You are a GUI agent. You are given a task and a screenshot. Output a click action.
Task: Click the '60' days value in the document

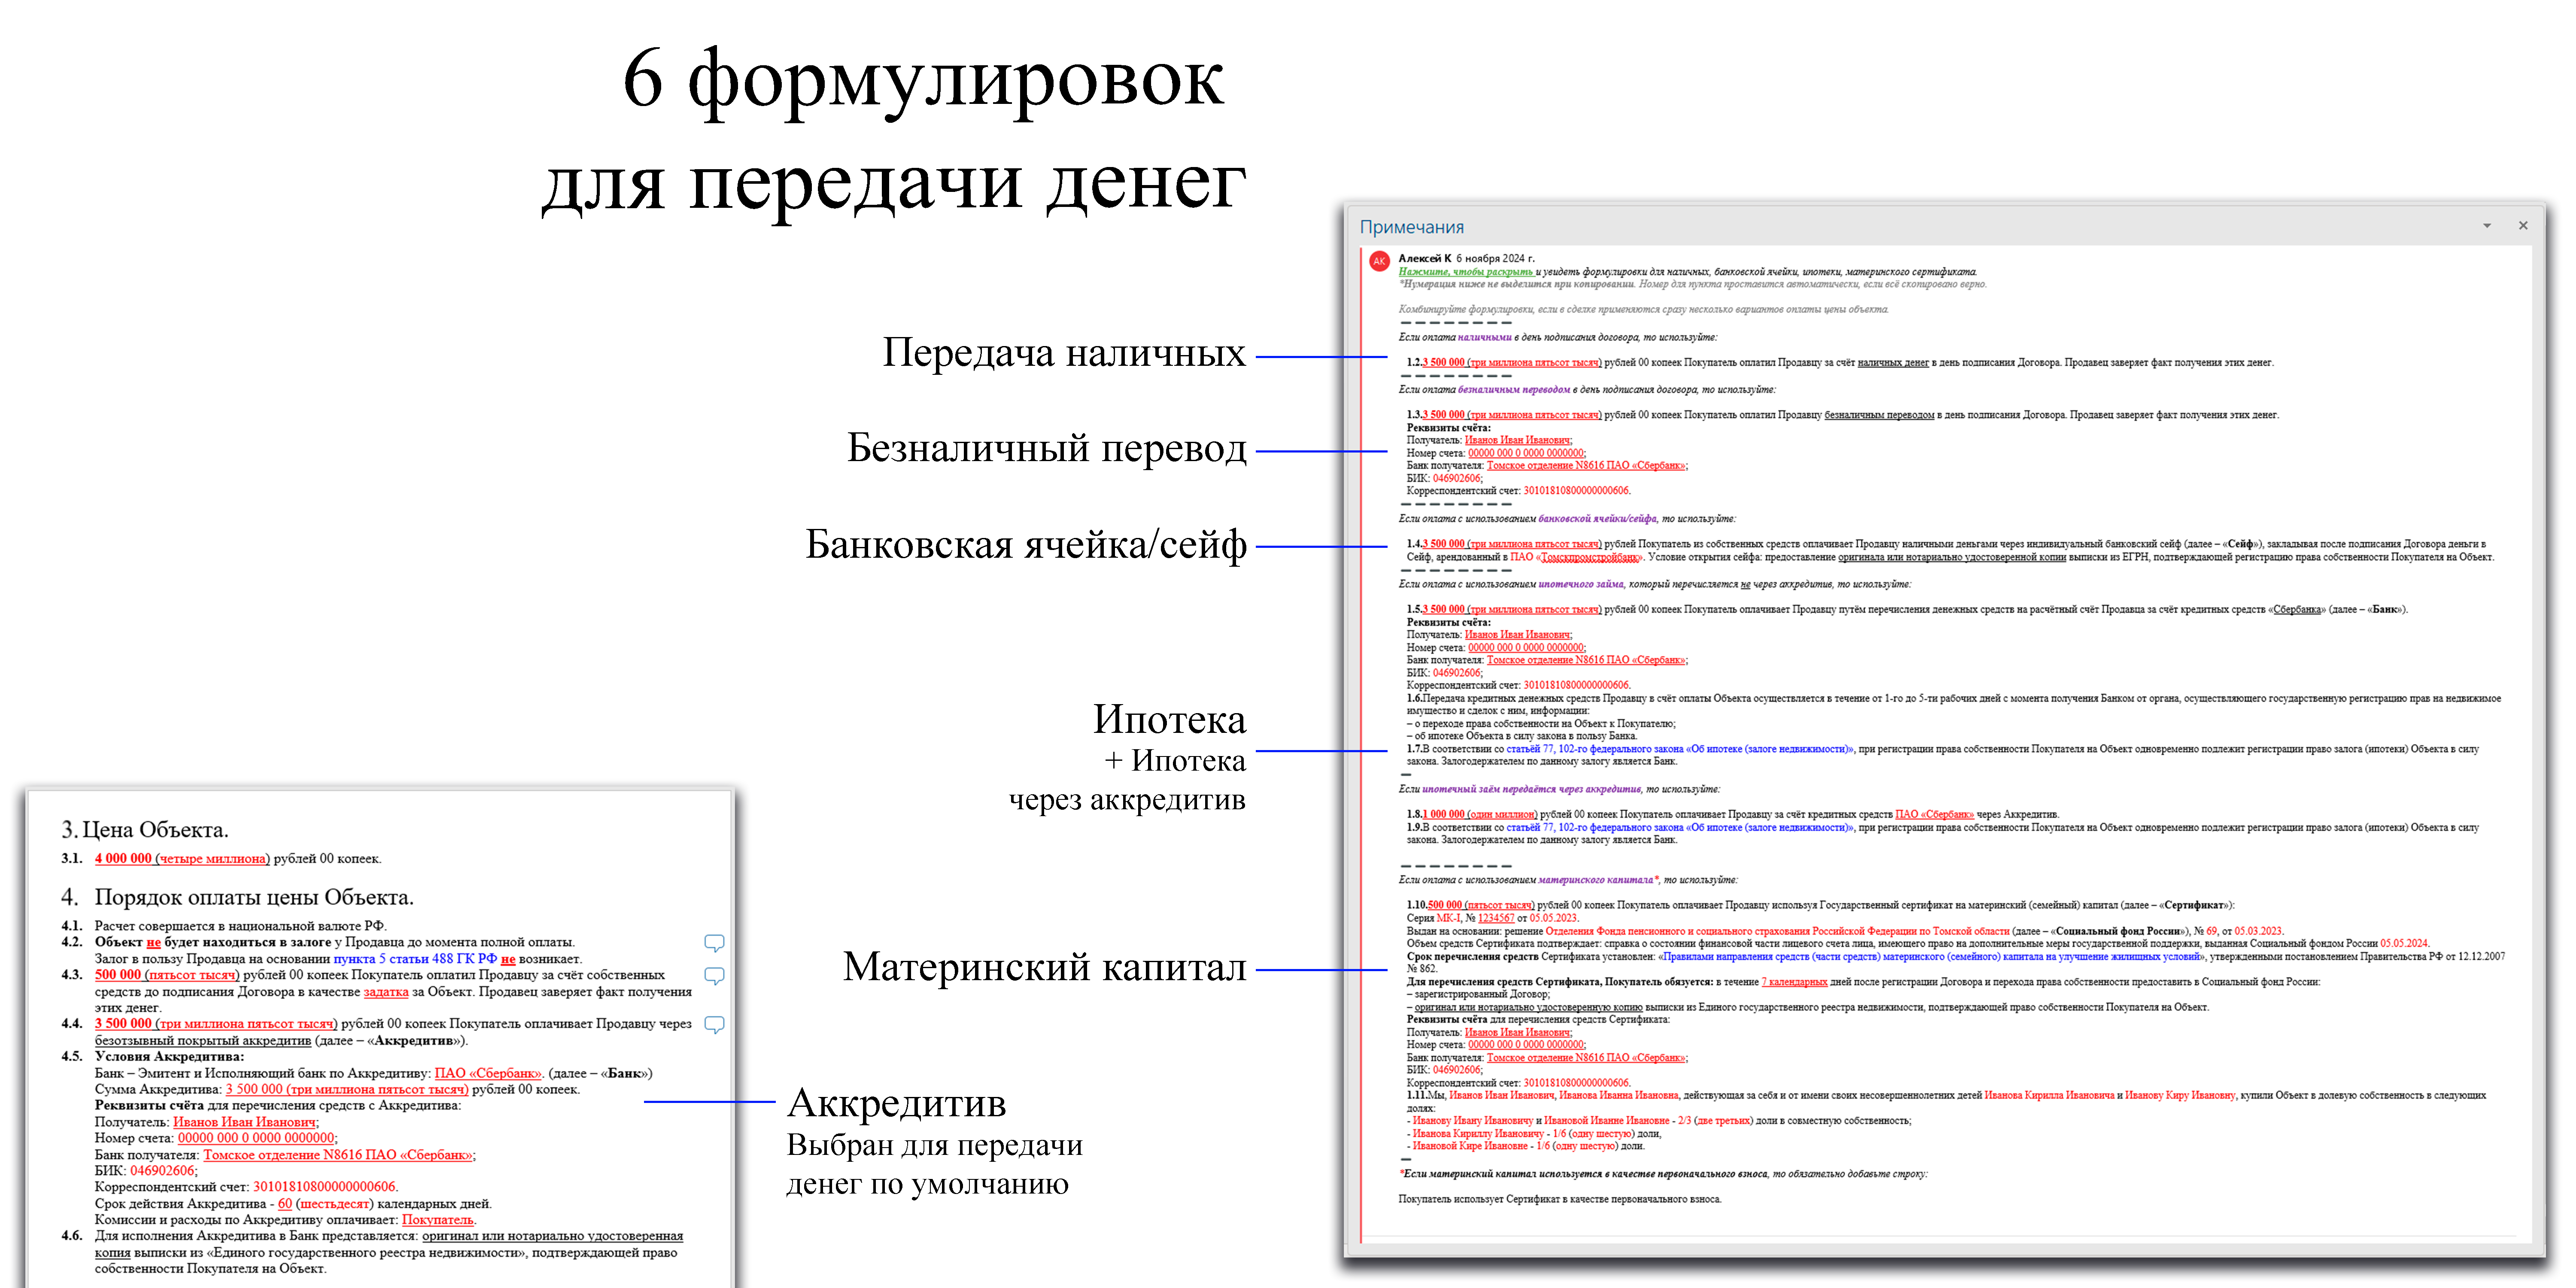pos(285,1203)
